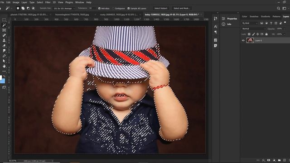Choose Add to Selection mode icon

coord(23,8)
